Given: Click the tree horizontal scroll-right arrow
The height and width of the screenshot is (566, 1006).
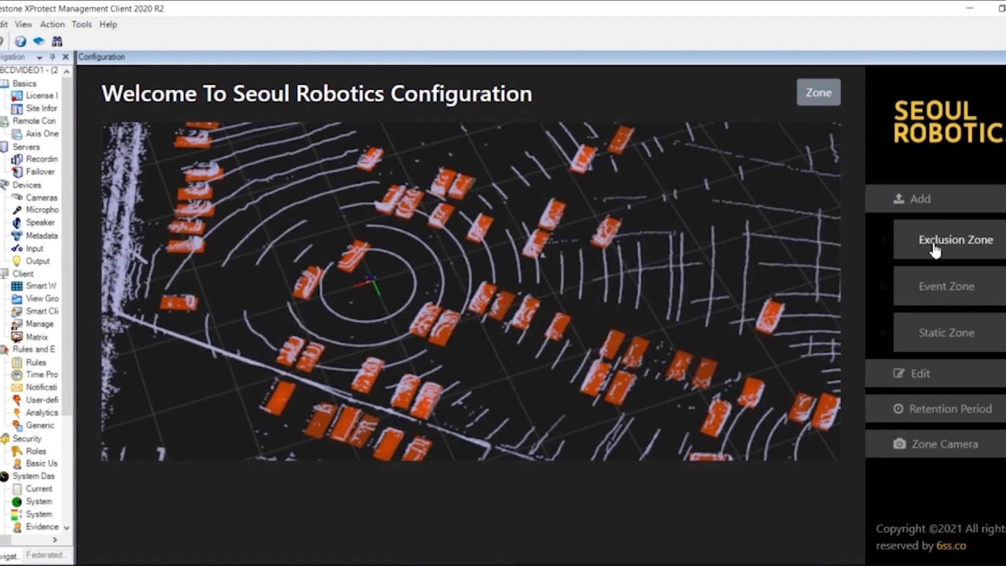Looking at the screenshot, I should 55,540.
